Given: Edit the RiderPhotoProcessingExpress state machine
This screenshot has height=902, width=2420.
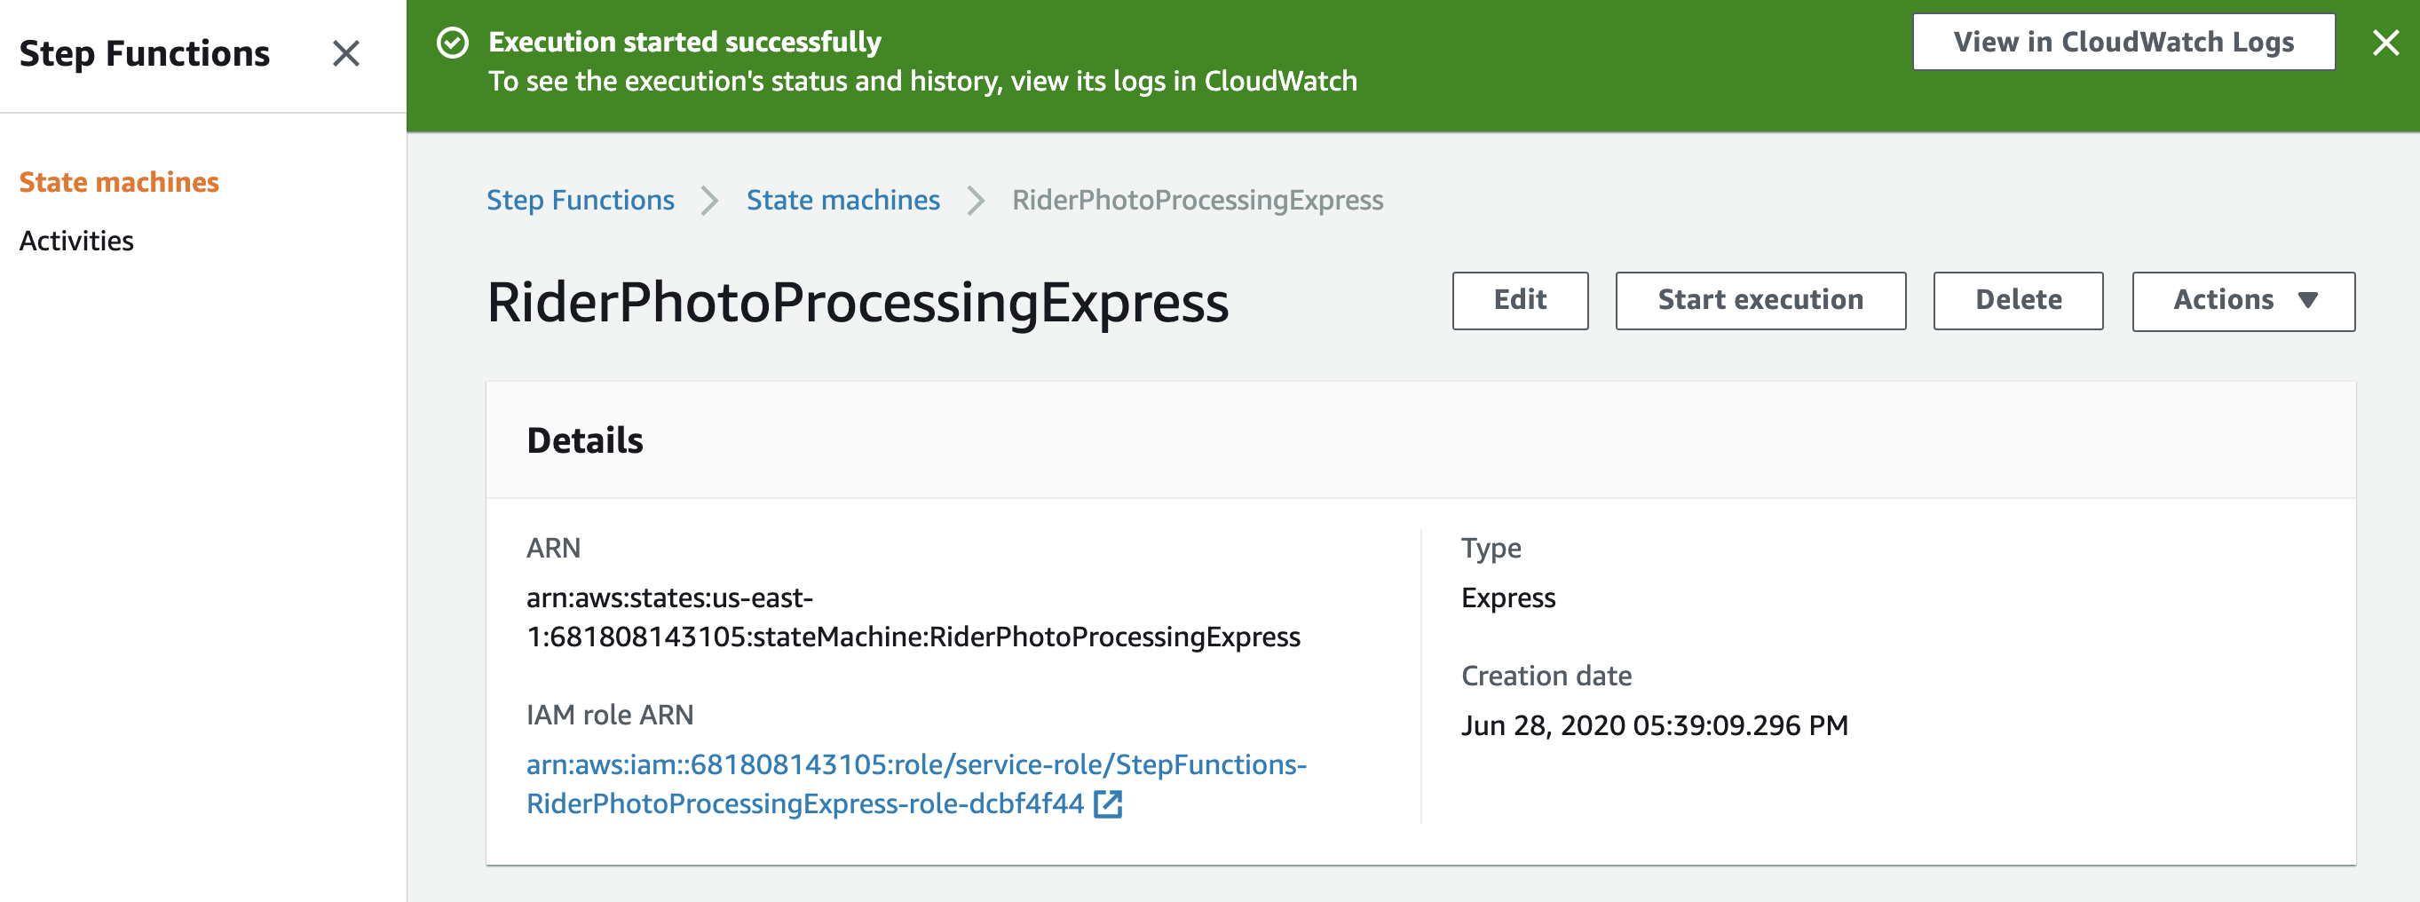Looking at the screenshot, I should (x=1520, y=301).
